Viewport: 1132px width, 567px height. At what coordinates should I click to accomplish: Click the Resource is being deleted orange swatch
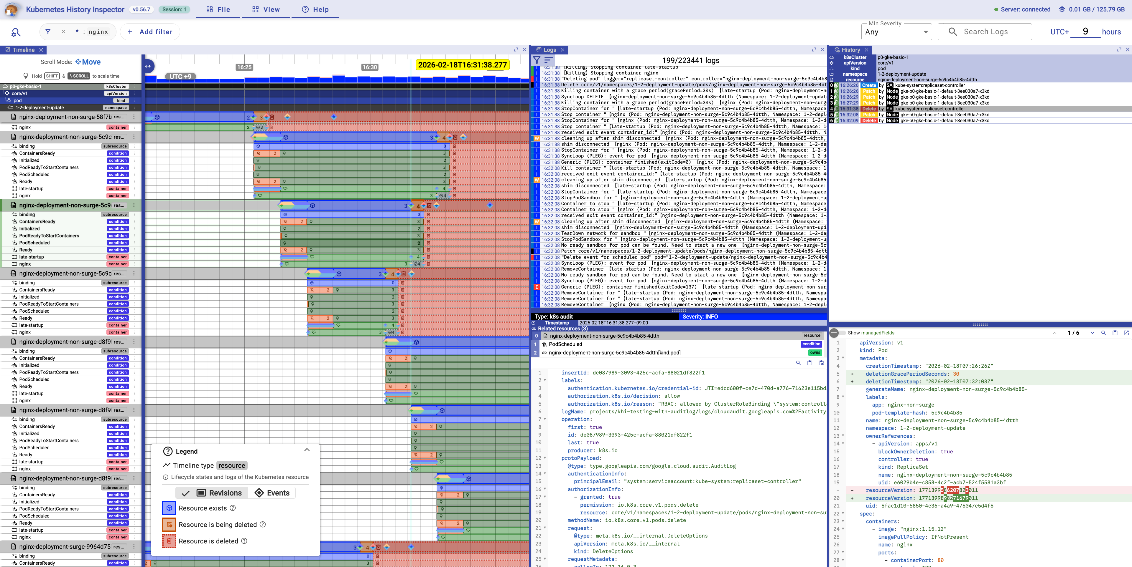click(169, 524)
